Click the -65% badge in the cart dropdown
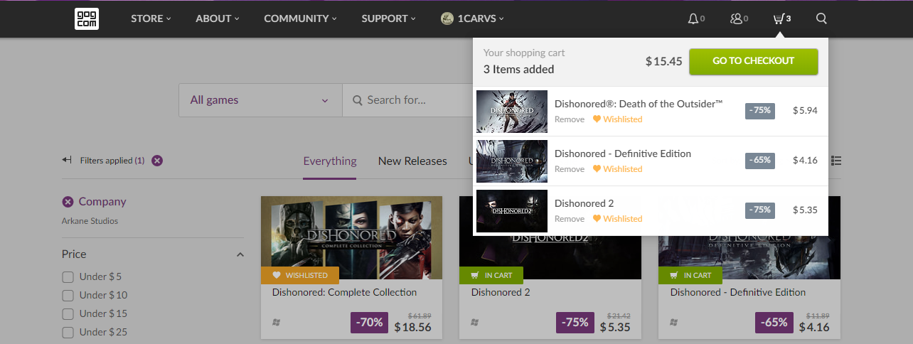The height and width of the screenshot is (344, 913). coord(760,161)
